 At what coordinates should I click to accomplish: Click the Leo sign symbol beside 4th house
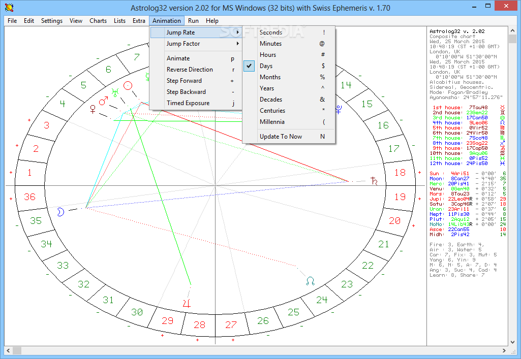pos(502,123)
